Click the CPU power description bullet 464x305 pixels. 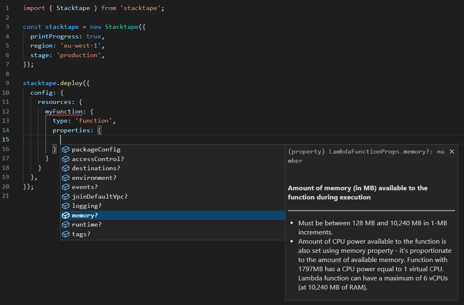pyautogui.click(x=375, y=265)
